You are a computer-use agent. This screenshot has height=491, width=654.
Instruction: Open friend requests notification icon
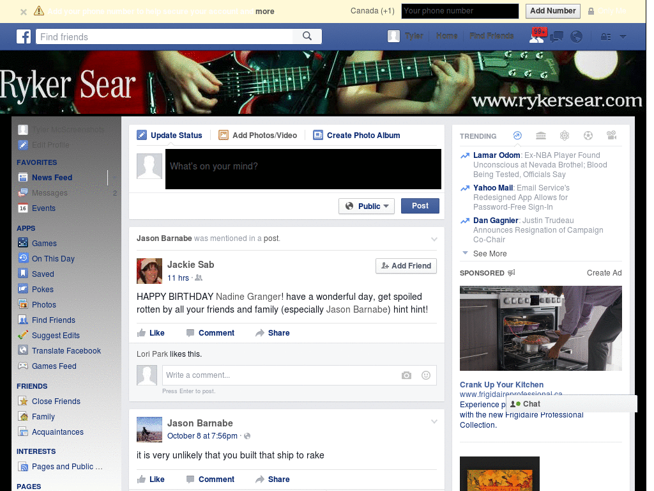click(536, 36)
